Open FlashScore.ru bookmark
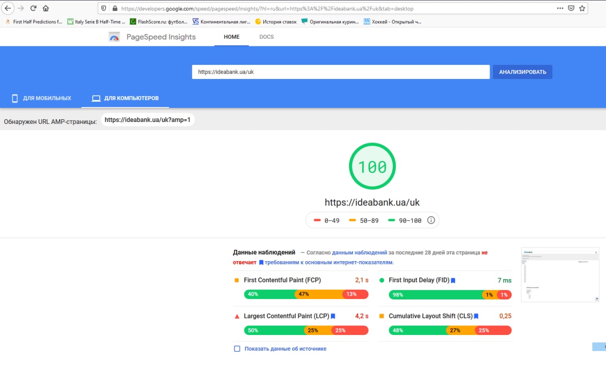 [x=159, y=22]
